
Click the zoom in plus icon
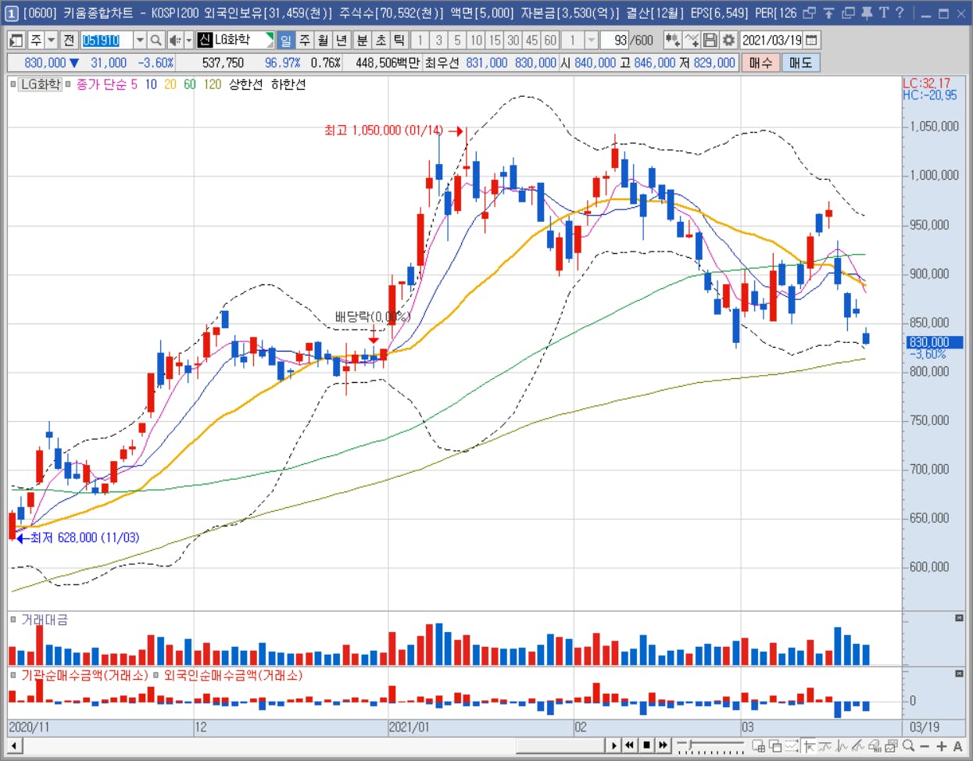pos(941,746)
